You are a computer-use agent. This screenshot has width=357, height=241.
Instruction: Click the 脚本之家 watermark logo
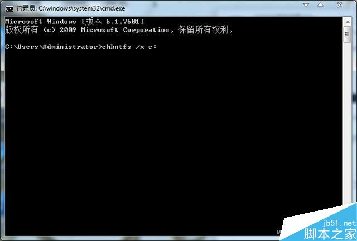coord(330,234)
